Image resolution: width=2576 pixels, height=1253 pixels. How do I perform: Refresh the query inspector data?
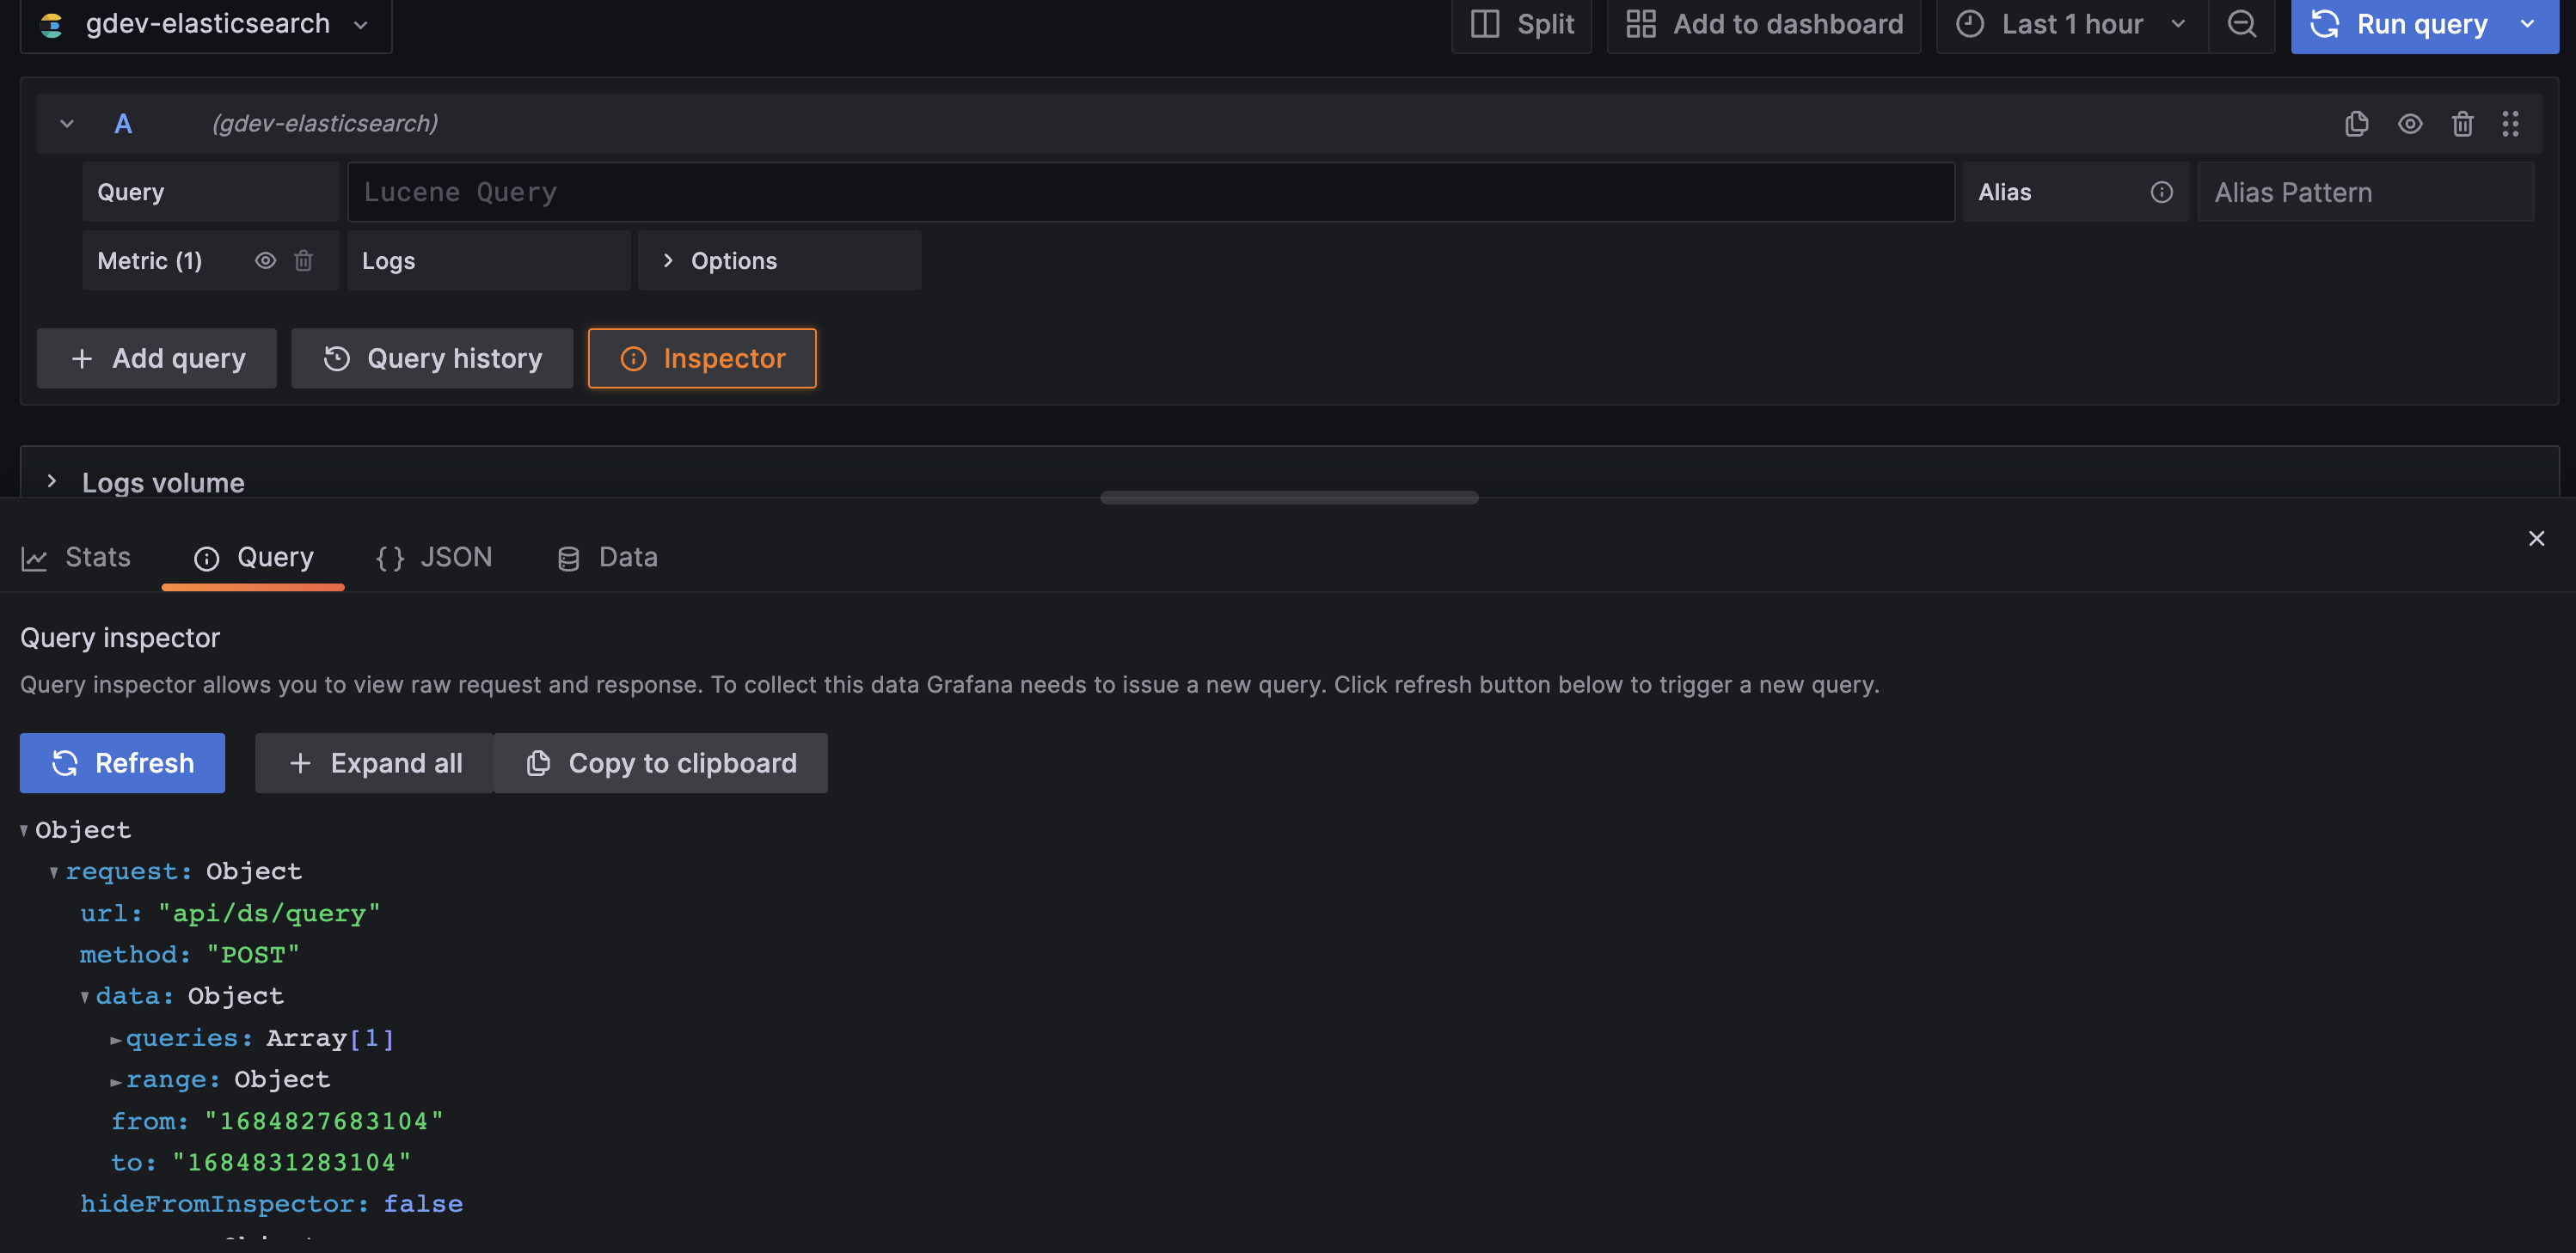pyautogui.click(x=121, y=762)
